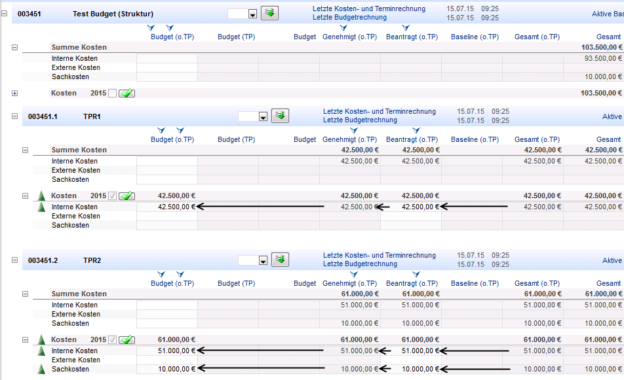Image resolution: width=624 pixels, height=380 pixels.
Task: Expand Kosten 2015 in project 003451
Action: [14, 94]
